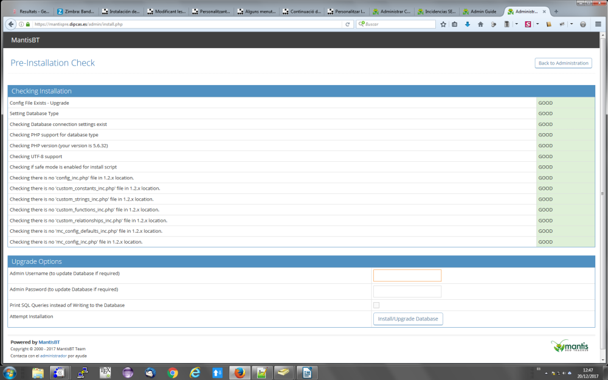Click GOOD status of Config File Exists

point(545,103)
